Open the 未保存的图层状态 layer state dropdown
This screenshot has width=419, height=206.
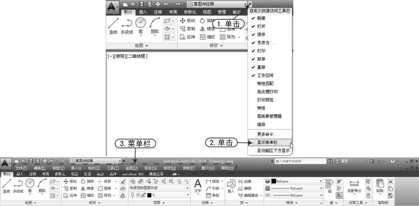pyautogui.click(x=159, y=188)
